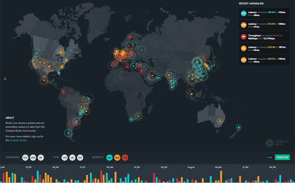Open orange CDN icon of 214.9% latency anomaly

point(244,25)
